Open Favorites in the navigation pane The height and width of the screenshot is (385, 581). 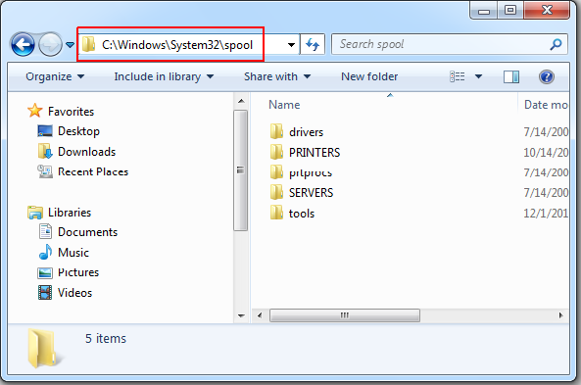click(x=71, y=112)
